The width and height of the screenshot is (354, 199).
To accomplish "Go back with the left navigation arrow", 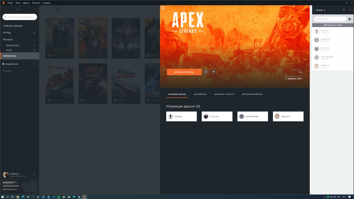I will [17, 10].
